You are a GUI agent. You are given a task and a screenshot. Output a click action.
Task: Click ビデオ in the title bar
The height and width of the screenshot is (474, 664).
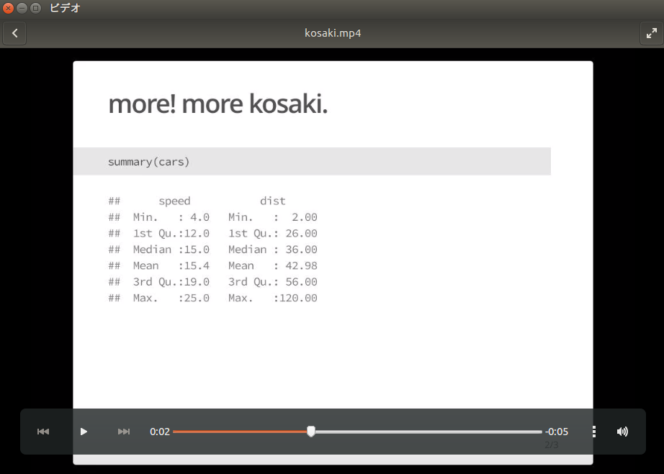point(64,9)
